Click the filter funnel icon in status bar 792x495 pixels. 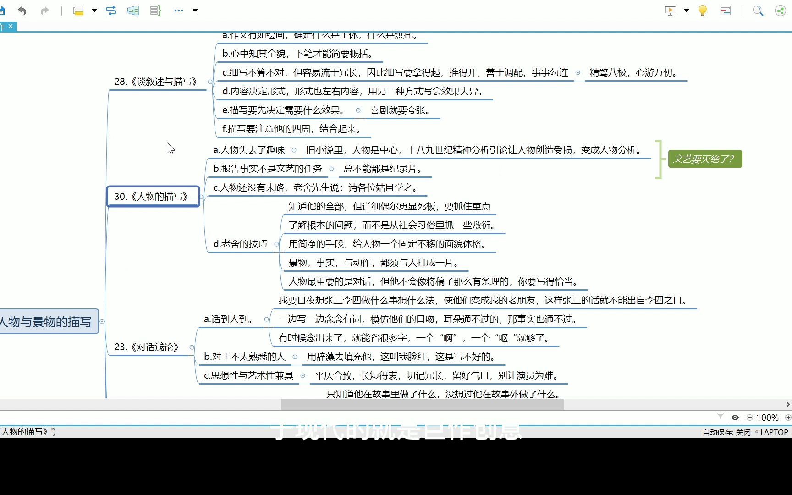(720, 416)
